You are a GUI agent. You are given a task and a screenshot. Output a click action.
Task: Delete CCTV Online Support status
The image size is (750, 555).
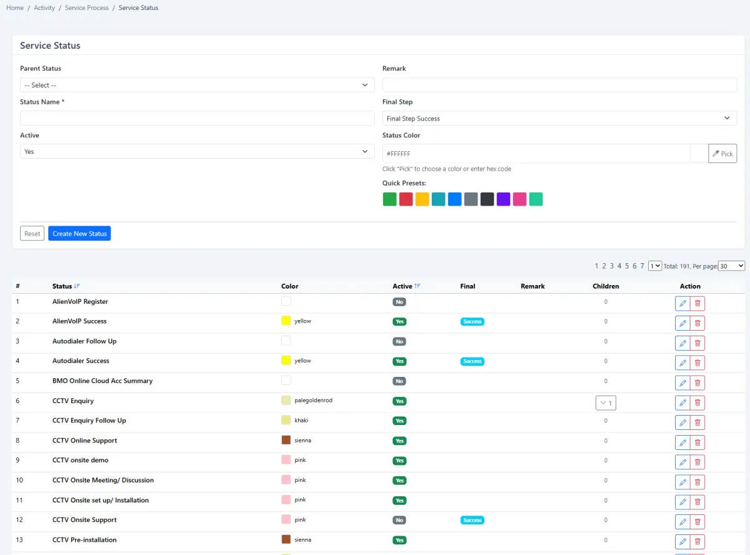(x=697, y=442)
